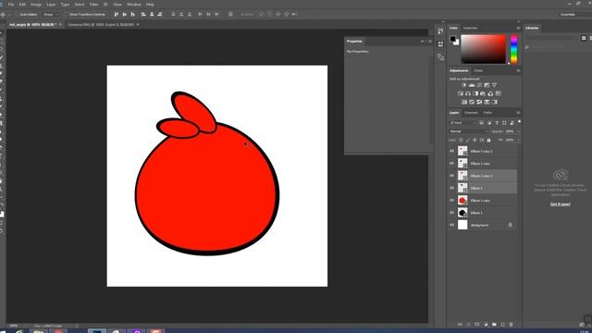Screen dimensions: 592x333
Task: Click align right edges icon in options bar
Action: [x=160, y=15]
